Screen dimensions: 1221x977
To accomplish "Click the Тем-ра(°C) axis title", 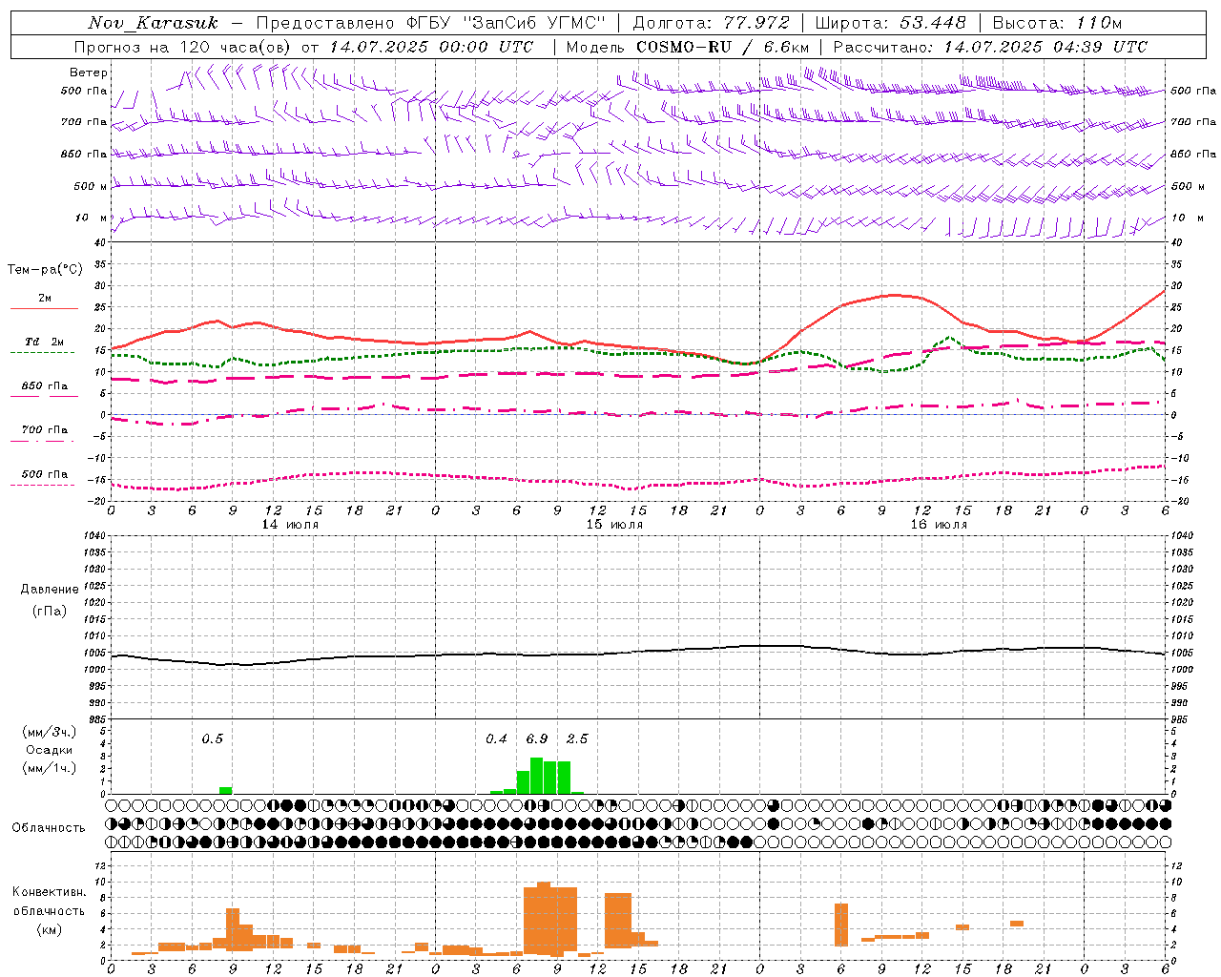I will point(45,270).
